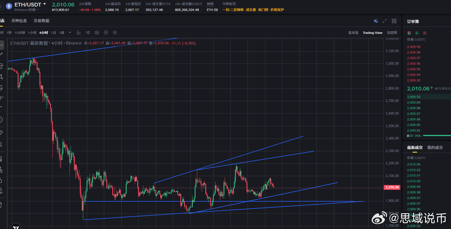Click the buy ratio bar B 97.76%

point(429,136)
